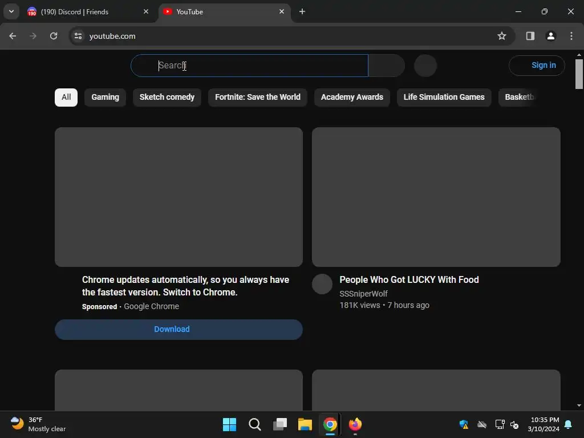584x438 pixels.
Task: Open People Who Got LUCKY With Food thumbnail
Action: pyautogui.click(x=436, y=197)
